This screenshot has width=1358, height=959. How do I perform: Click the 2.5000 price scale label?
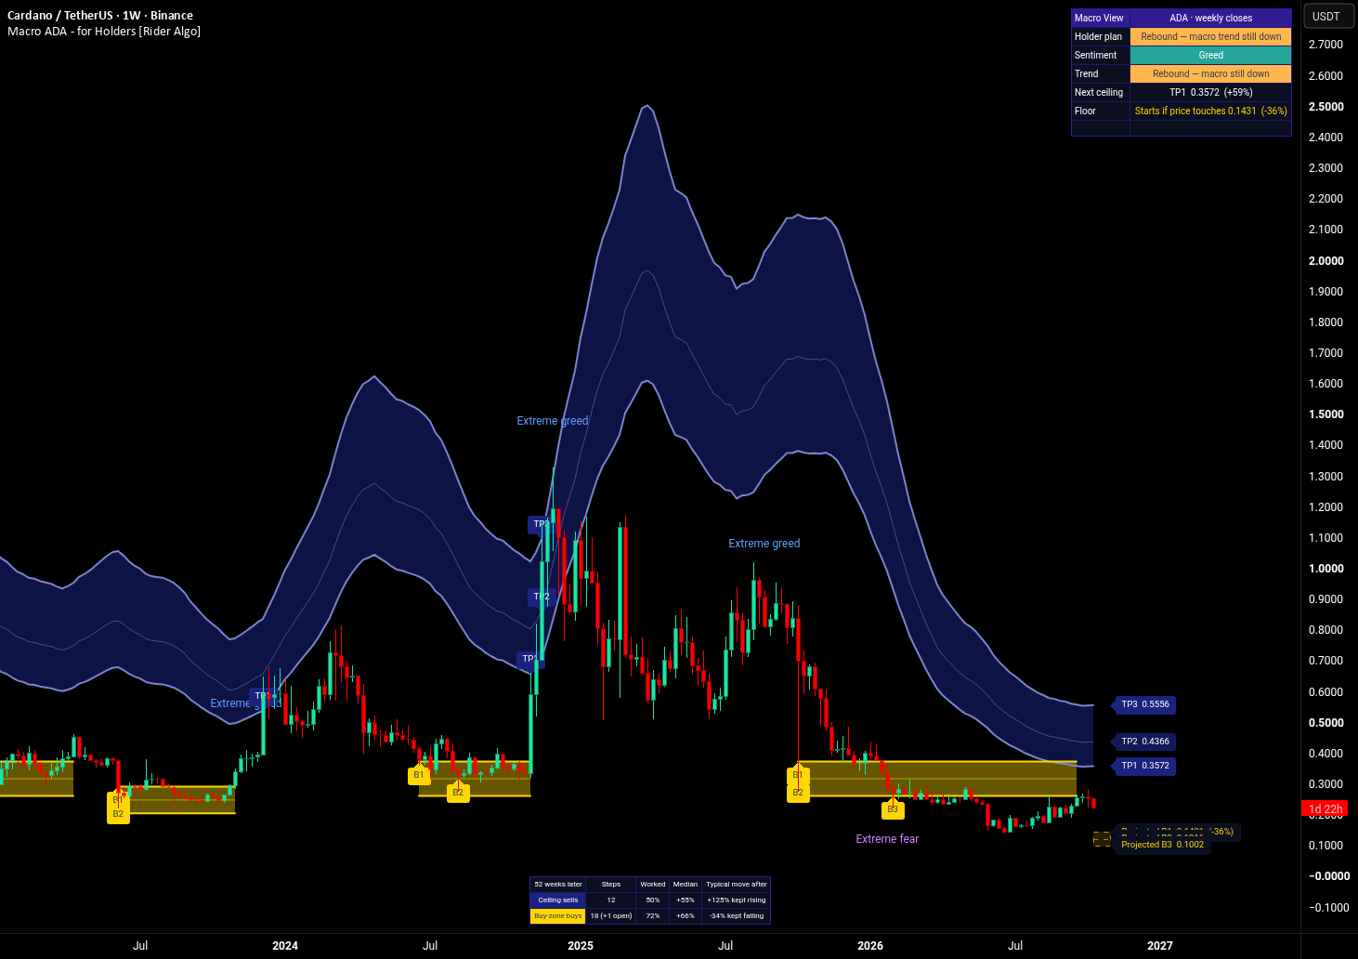click(1325, 107)
